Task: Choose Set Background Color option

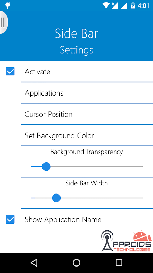Action: [87, 135]
